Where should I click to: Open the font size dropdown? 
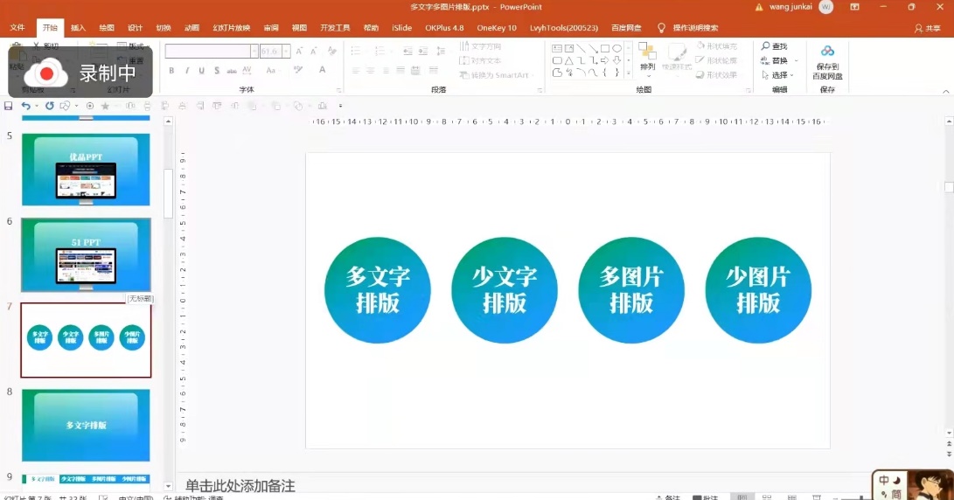pyautogui.click(x=288, y=52)
